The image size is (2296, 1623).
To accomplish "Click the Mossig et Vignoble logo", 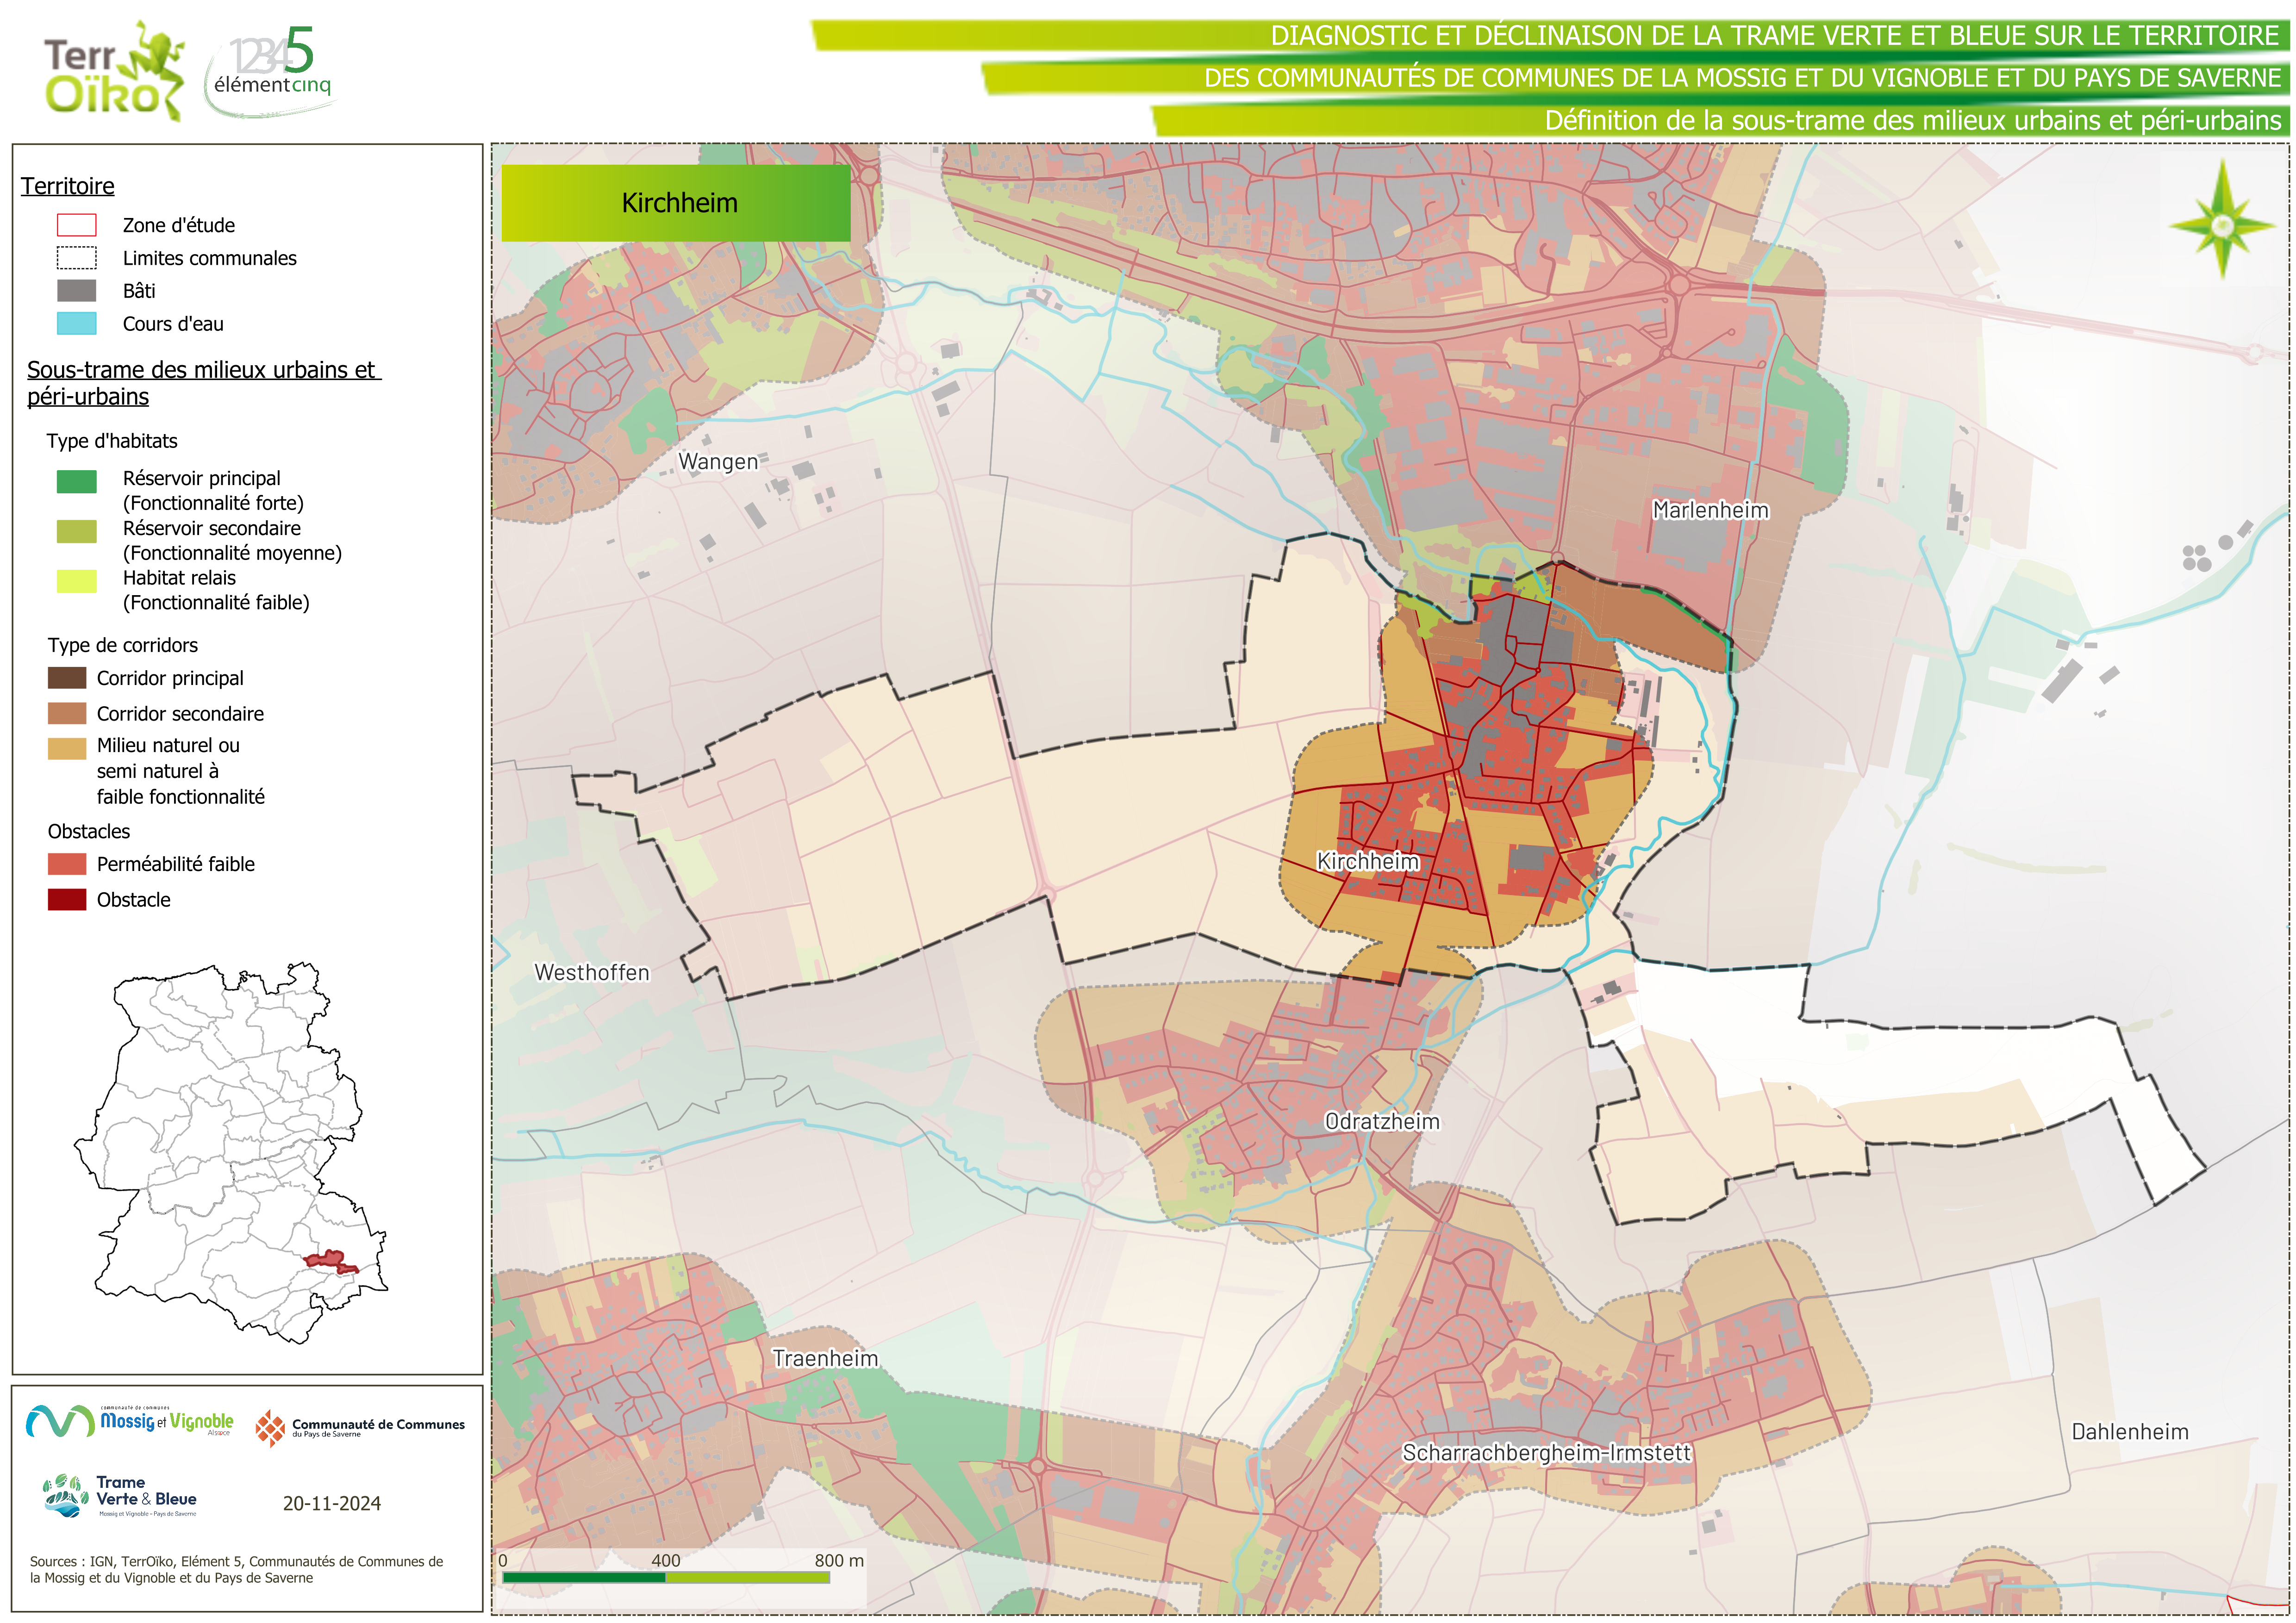I will 130,1421.
